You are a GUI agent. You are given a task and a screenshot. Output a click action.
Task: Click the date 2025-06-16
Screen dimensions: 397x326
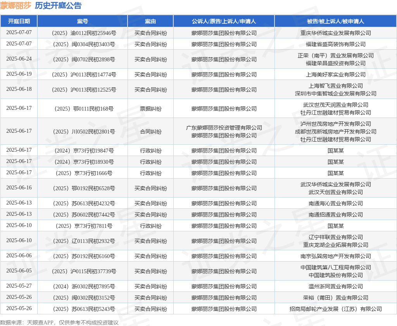point(19,187)
